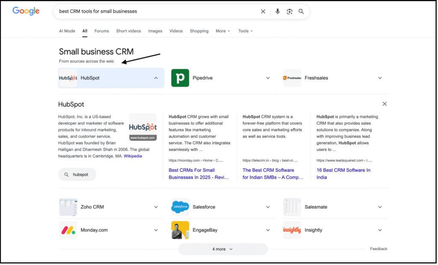This screenshot has height=265, width=438.
Task: Close the HubSpot info panel
Action: 385,103
